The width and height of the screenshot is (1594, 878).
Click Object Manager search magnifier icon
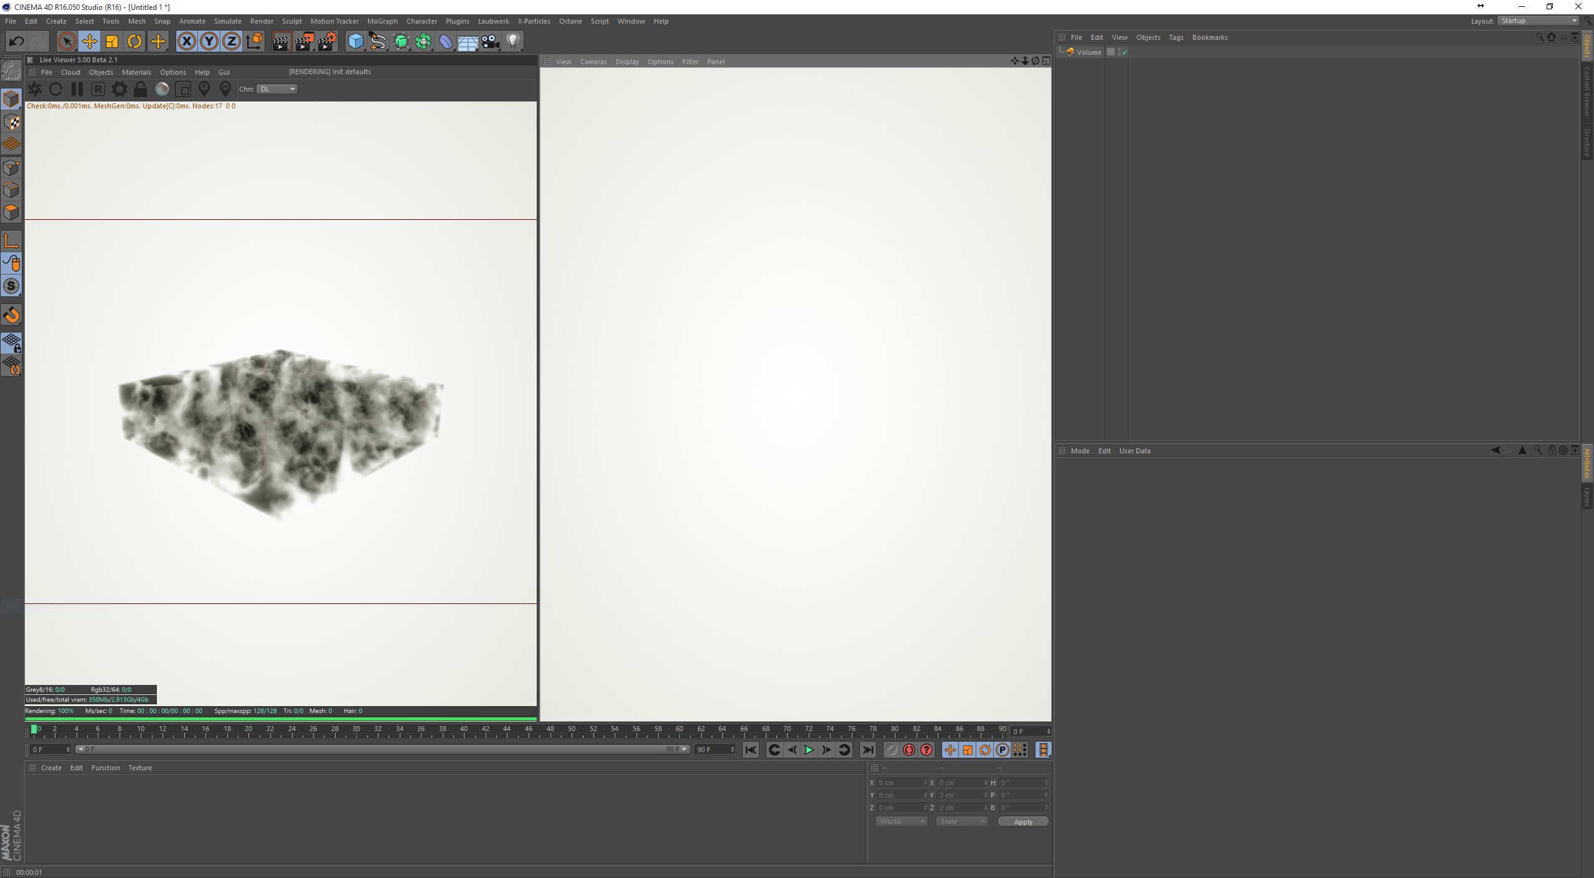point(1540,37)
